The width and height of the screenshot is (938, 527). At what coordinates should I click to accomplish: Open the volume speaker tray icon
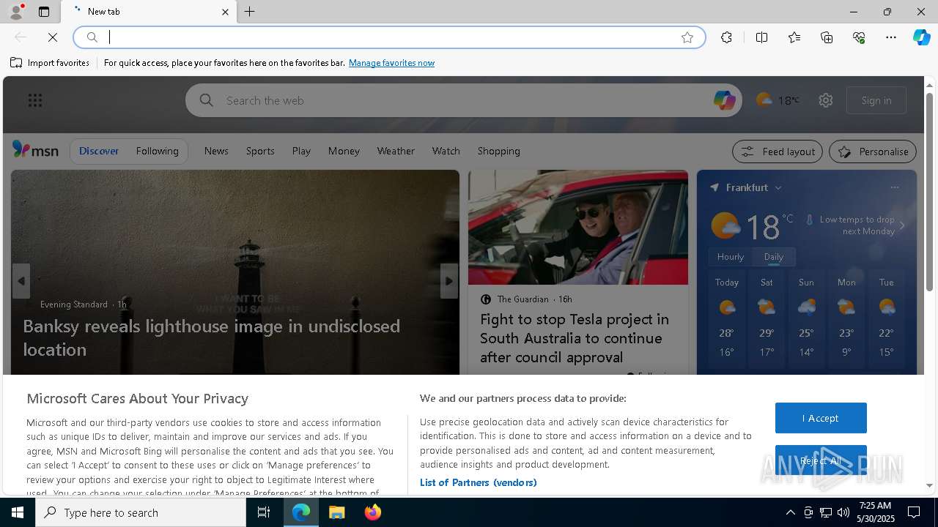[843, 512]
